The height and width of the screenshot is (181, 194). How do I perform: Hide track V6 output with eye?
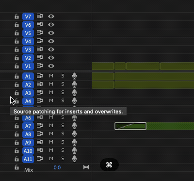pos(51,25)
